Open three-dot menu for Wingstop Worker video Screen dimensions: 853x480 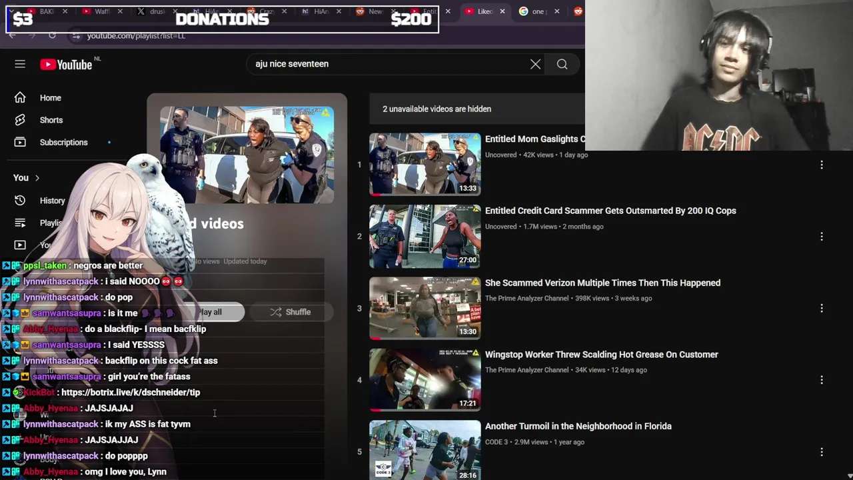[822, 380]
